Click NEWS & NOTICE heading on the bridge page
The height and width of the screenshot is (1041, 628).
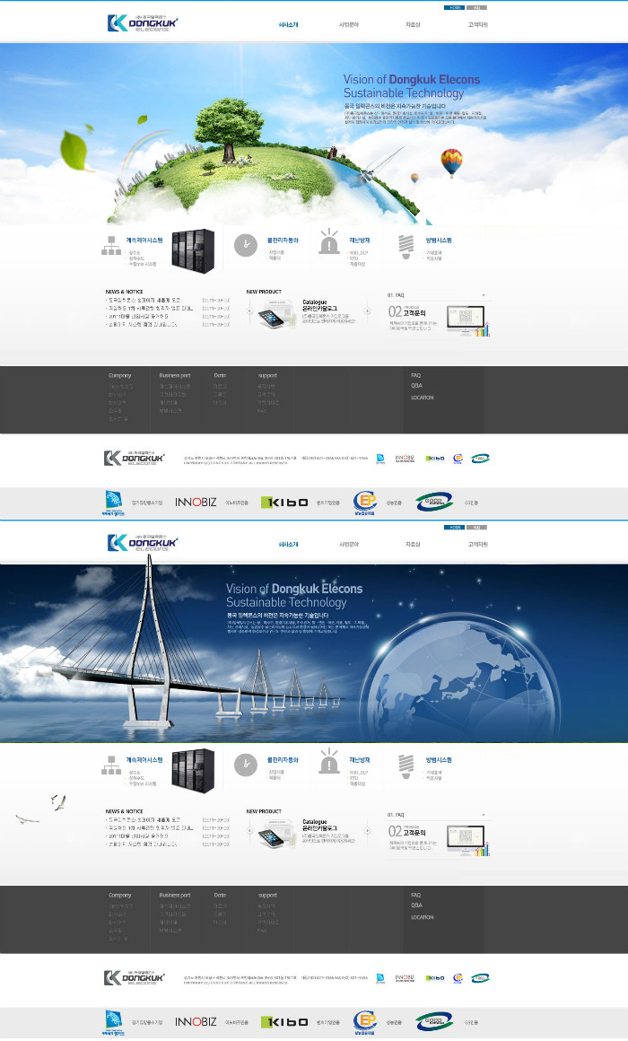point(124,812)
